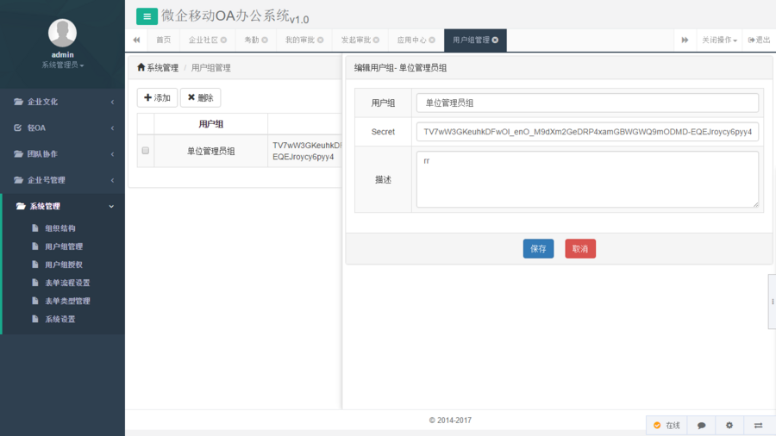
Task: Close the 我的审批 tab
Action: coord(321,40)
